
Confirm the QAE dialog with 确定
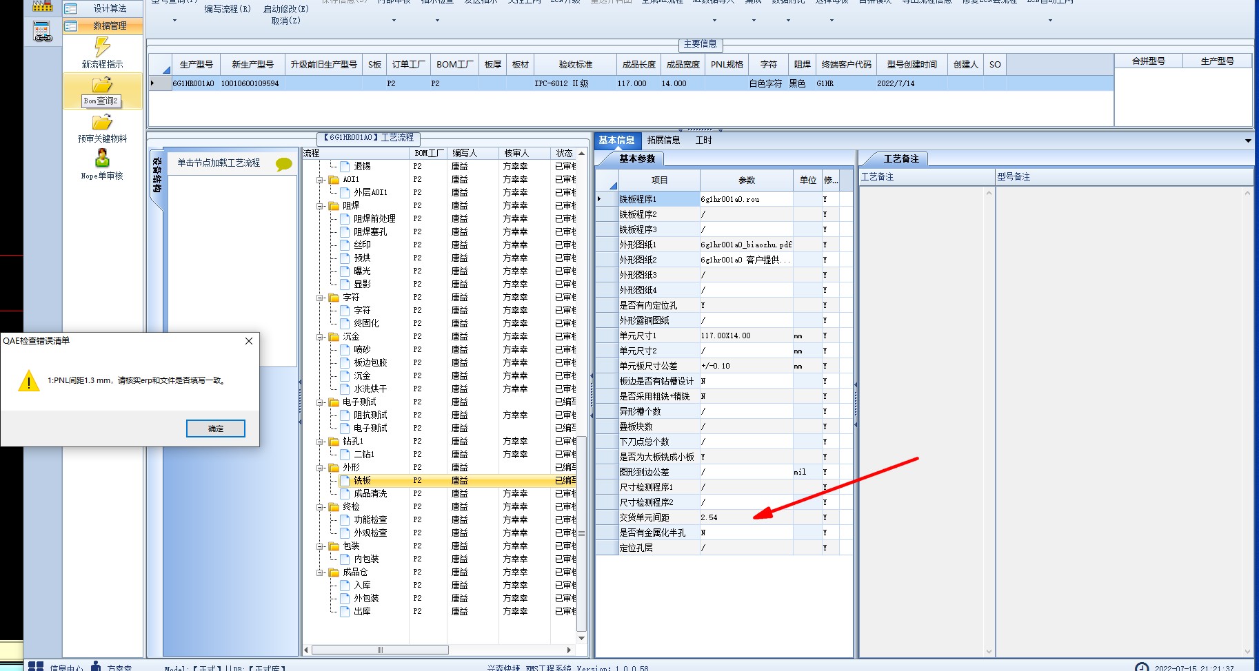(x=216, y=429)
